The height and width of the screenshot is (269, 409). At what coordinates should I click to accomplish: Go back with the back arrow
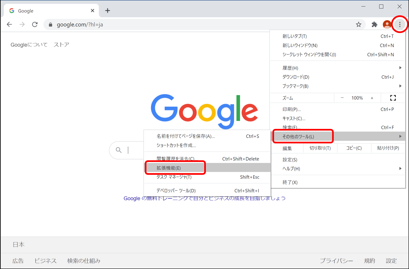9,24
